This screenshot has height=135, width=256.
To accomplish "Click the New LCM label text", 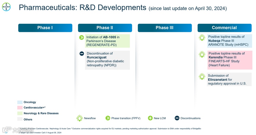I will 160,118.
